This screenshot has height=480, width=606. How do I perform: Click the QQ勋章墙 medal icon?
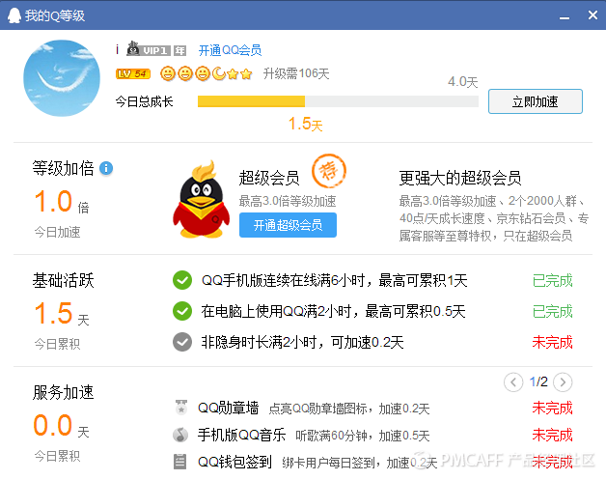coord(180,408)
